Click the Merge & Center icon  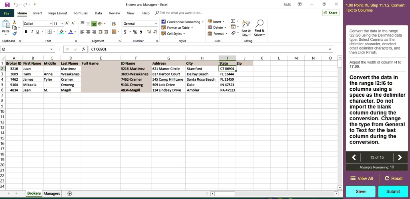[114, 32]
